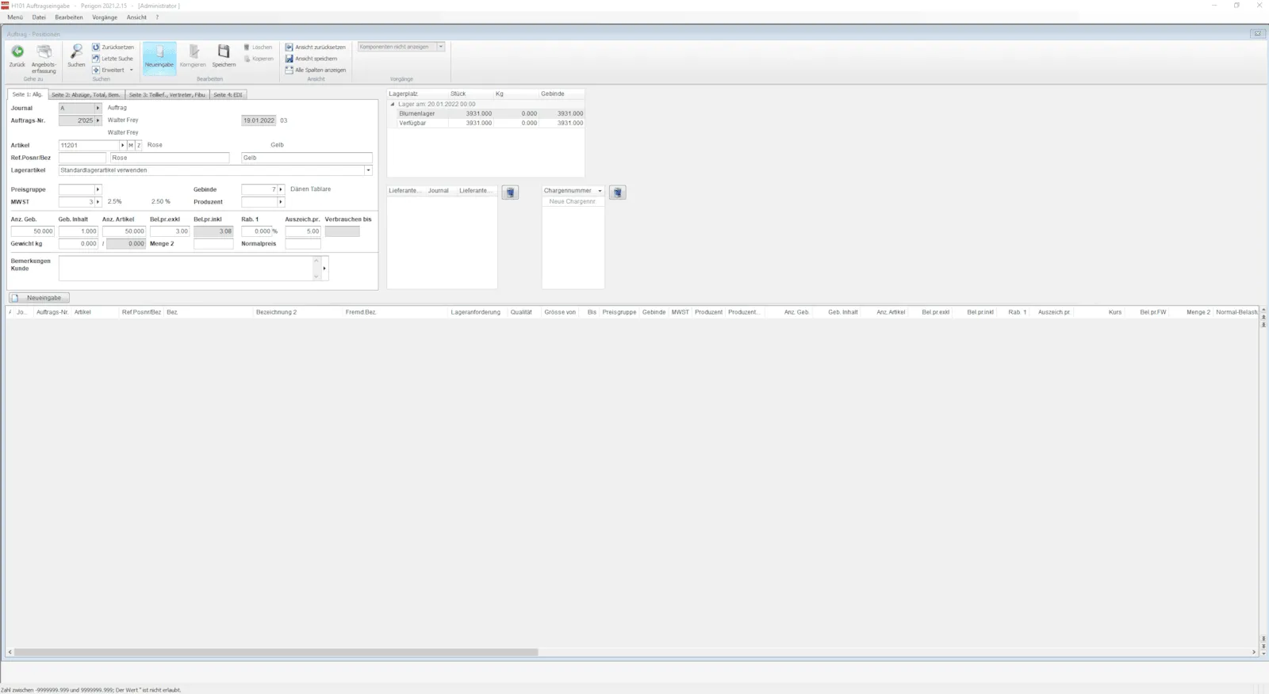This screenshot has width=1269, height=694.
Task: Click the green Zurück back icon
Action: coord(17,52)
